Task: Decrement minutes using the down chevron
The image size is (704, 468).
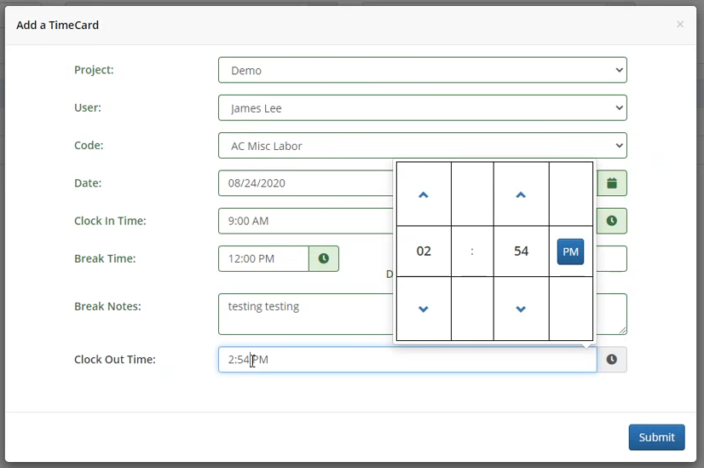Action: (521, 309)
